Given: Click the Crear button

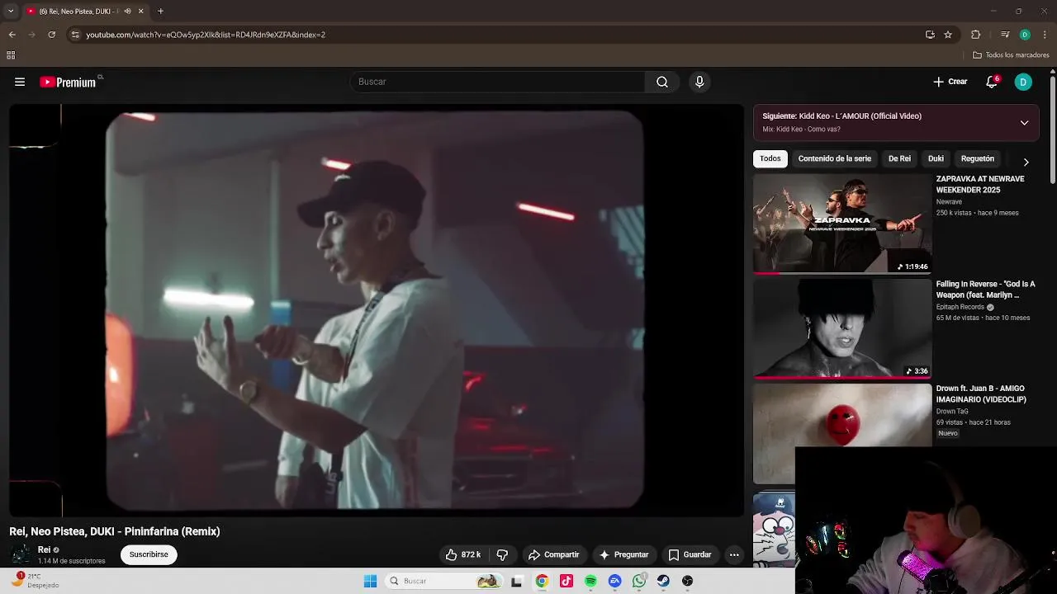Looking at the screenshot, I should click(x=950, y=82).
